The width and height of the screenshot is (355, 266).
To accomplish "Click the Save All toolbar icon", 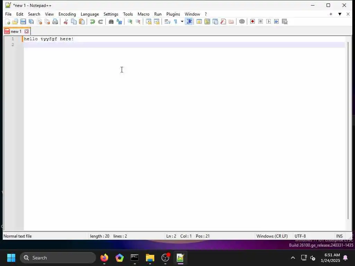I will click(31, 21).
